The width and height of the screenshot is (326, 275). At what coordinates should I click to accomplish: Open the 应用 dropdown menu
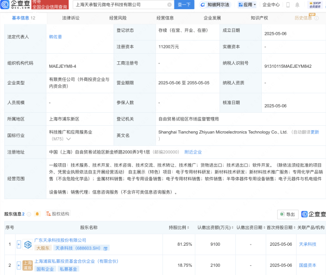[x=247, y=4]
